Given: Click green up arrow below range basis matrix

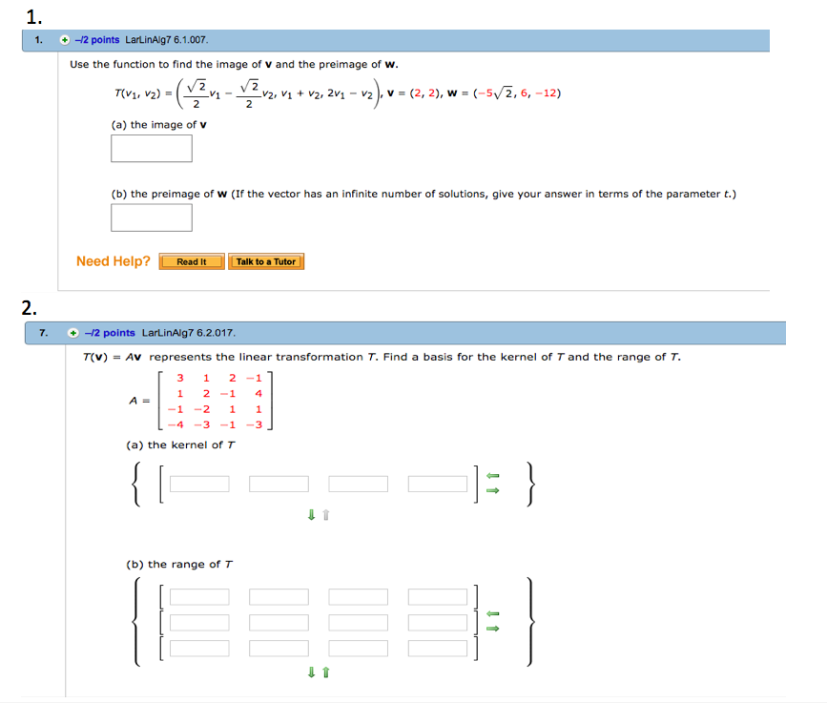Looking at the screenshot, I should pos(325,672).
